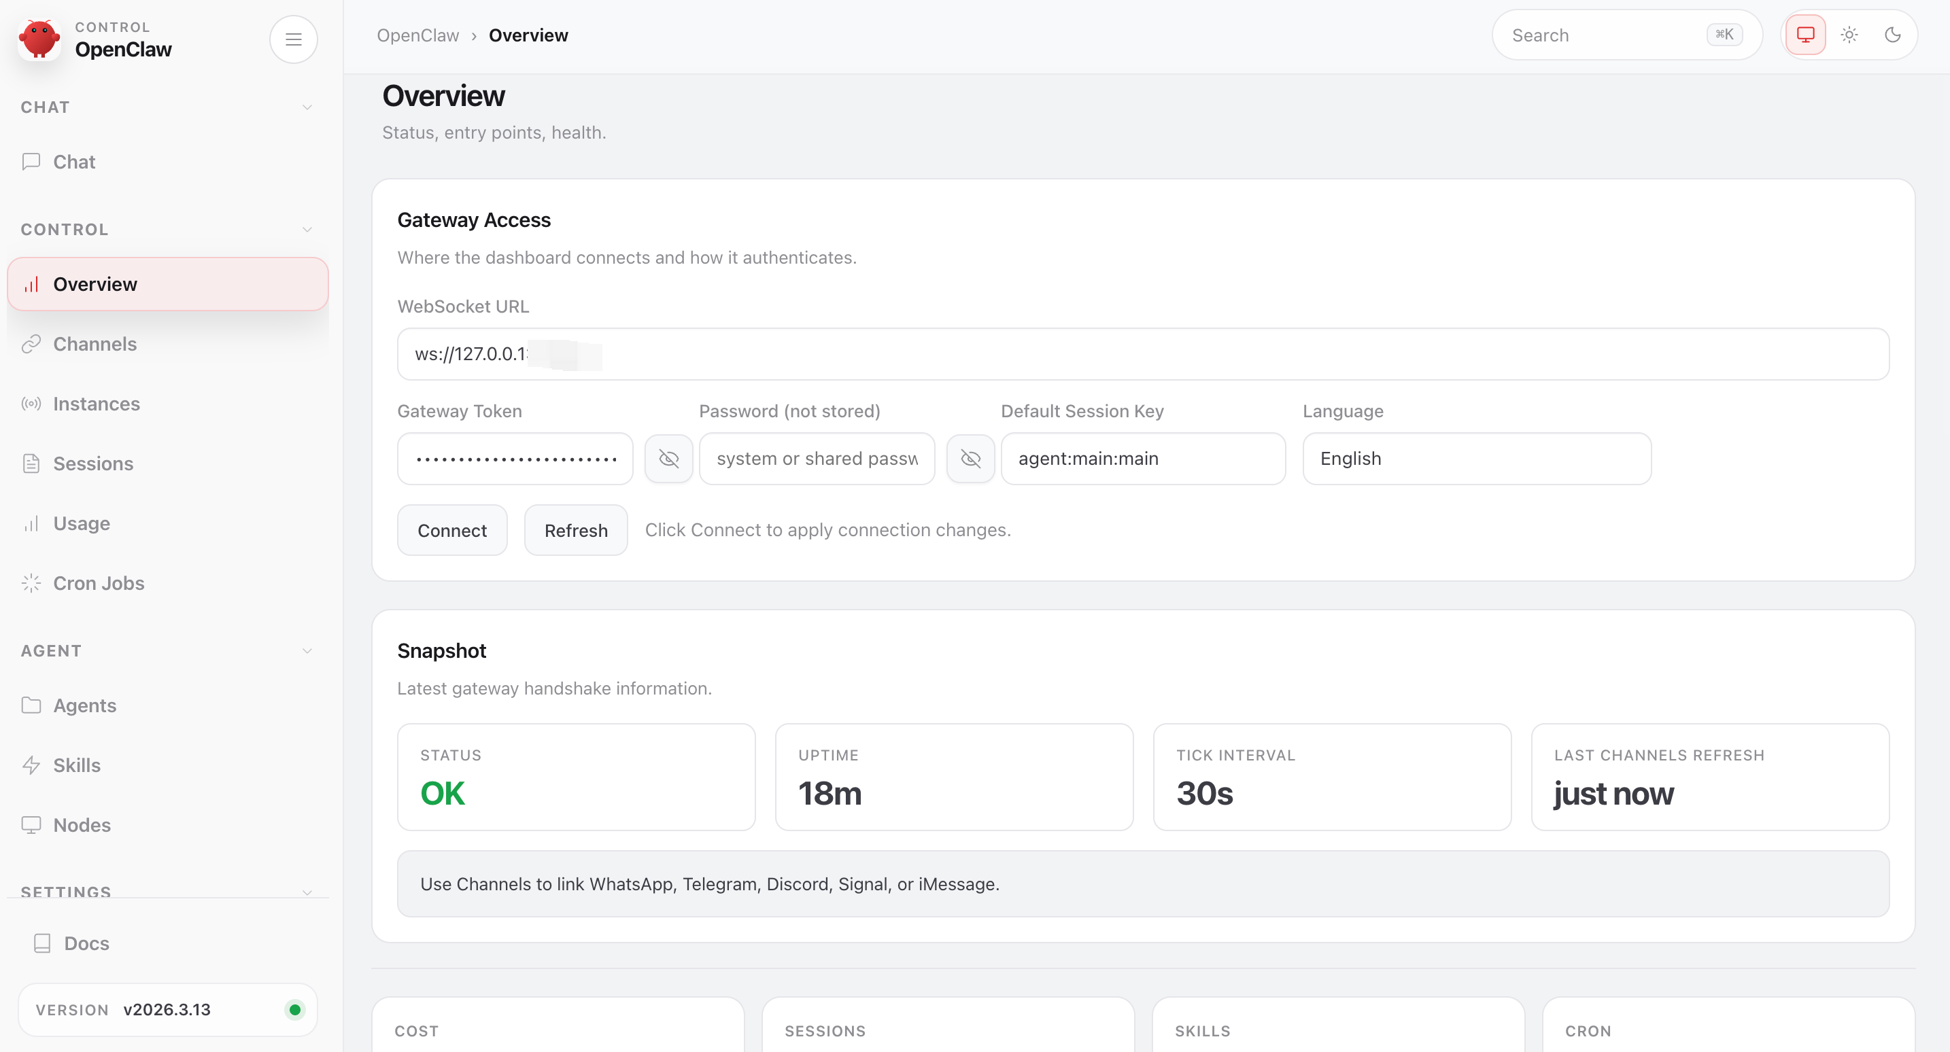Click the "Use Channels to link WhatsApp" notice

[x=1143, y=884]
